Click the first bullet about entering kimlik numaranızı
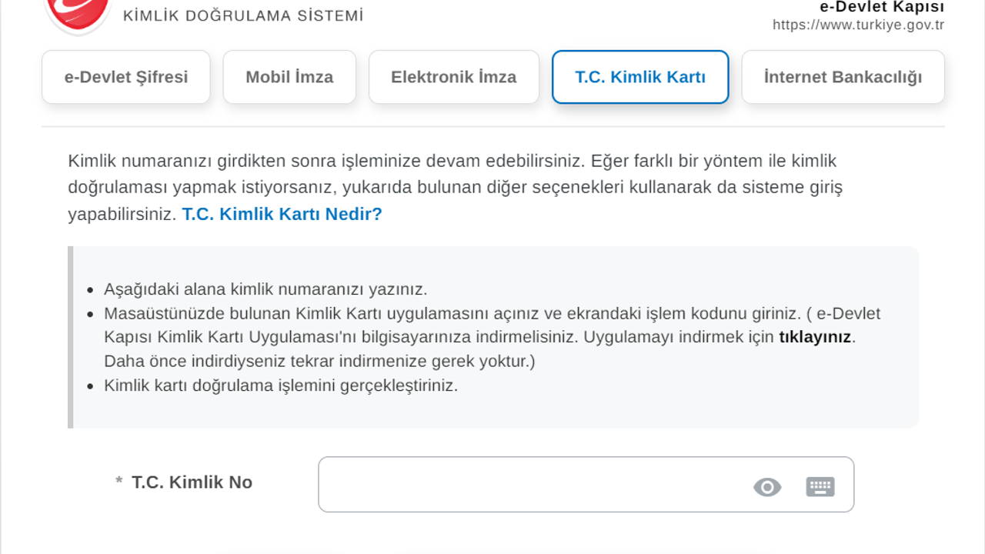 [x=265, y=289]
